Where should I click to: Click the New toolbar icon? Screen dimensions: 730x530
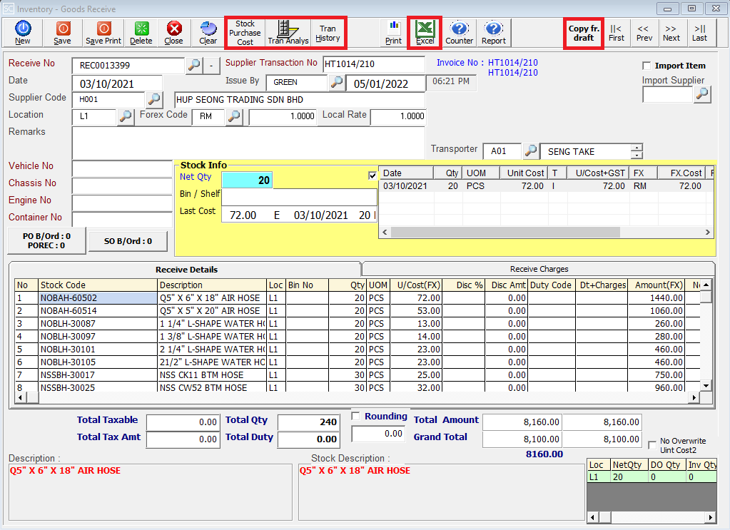(x=22, y=33)
